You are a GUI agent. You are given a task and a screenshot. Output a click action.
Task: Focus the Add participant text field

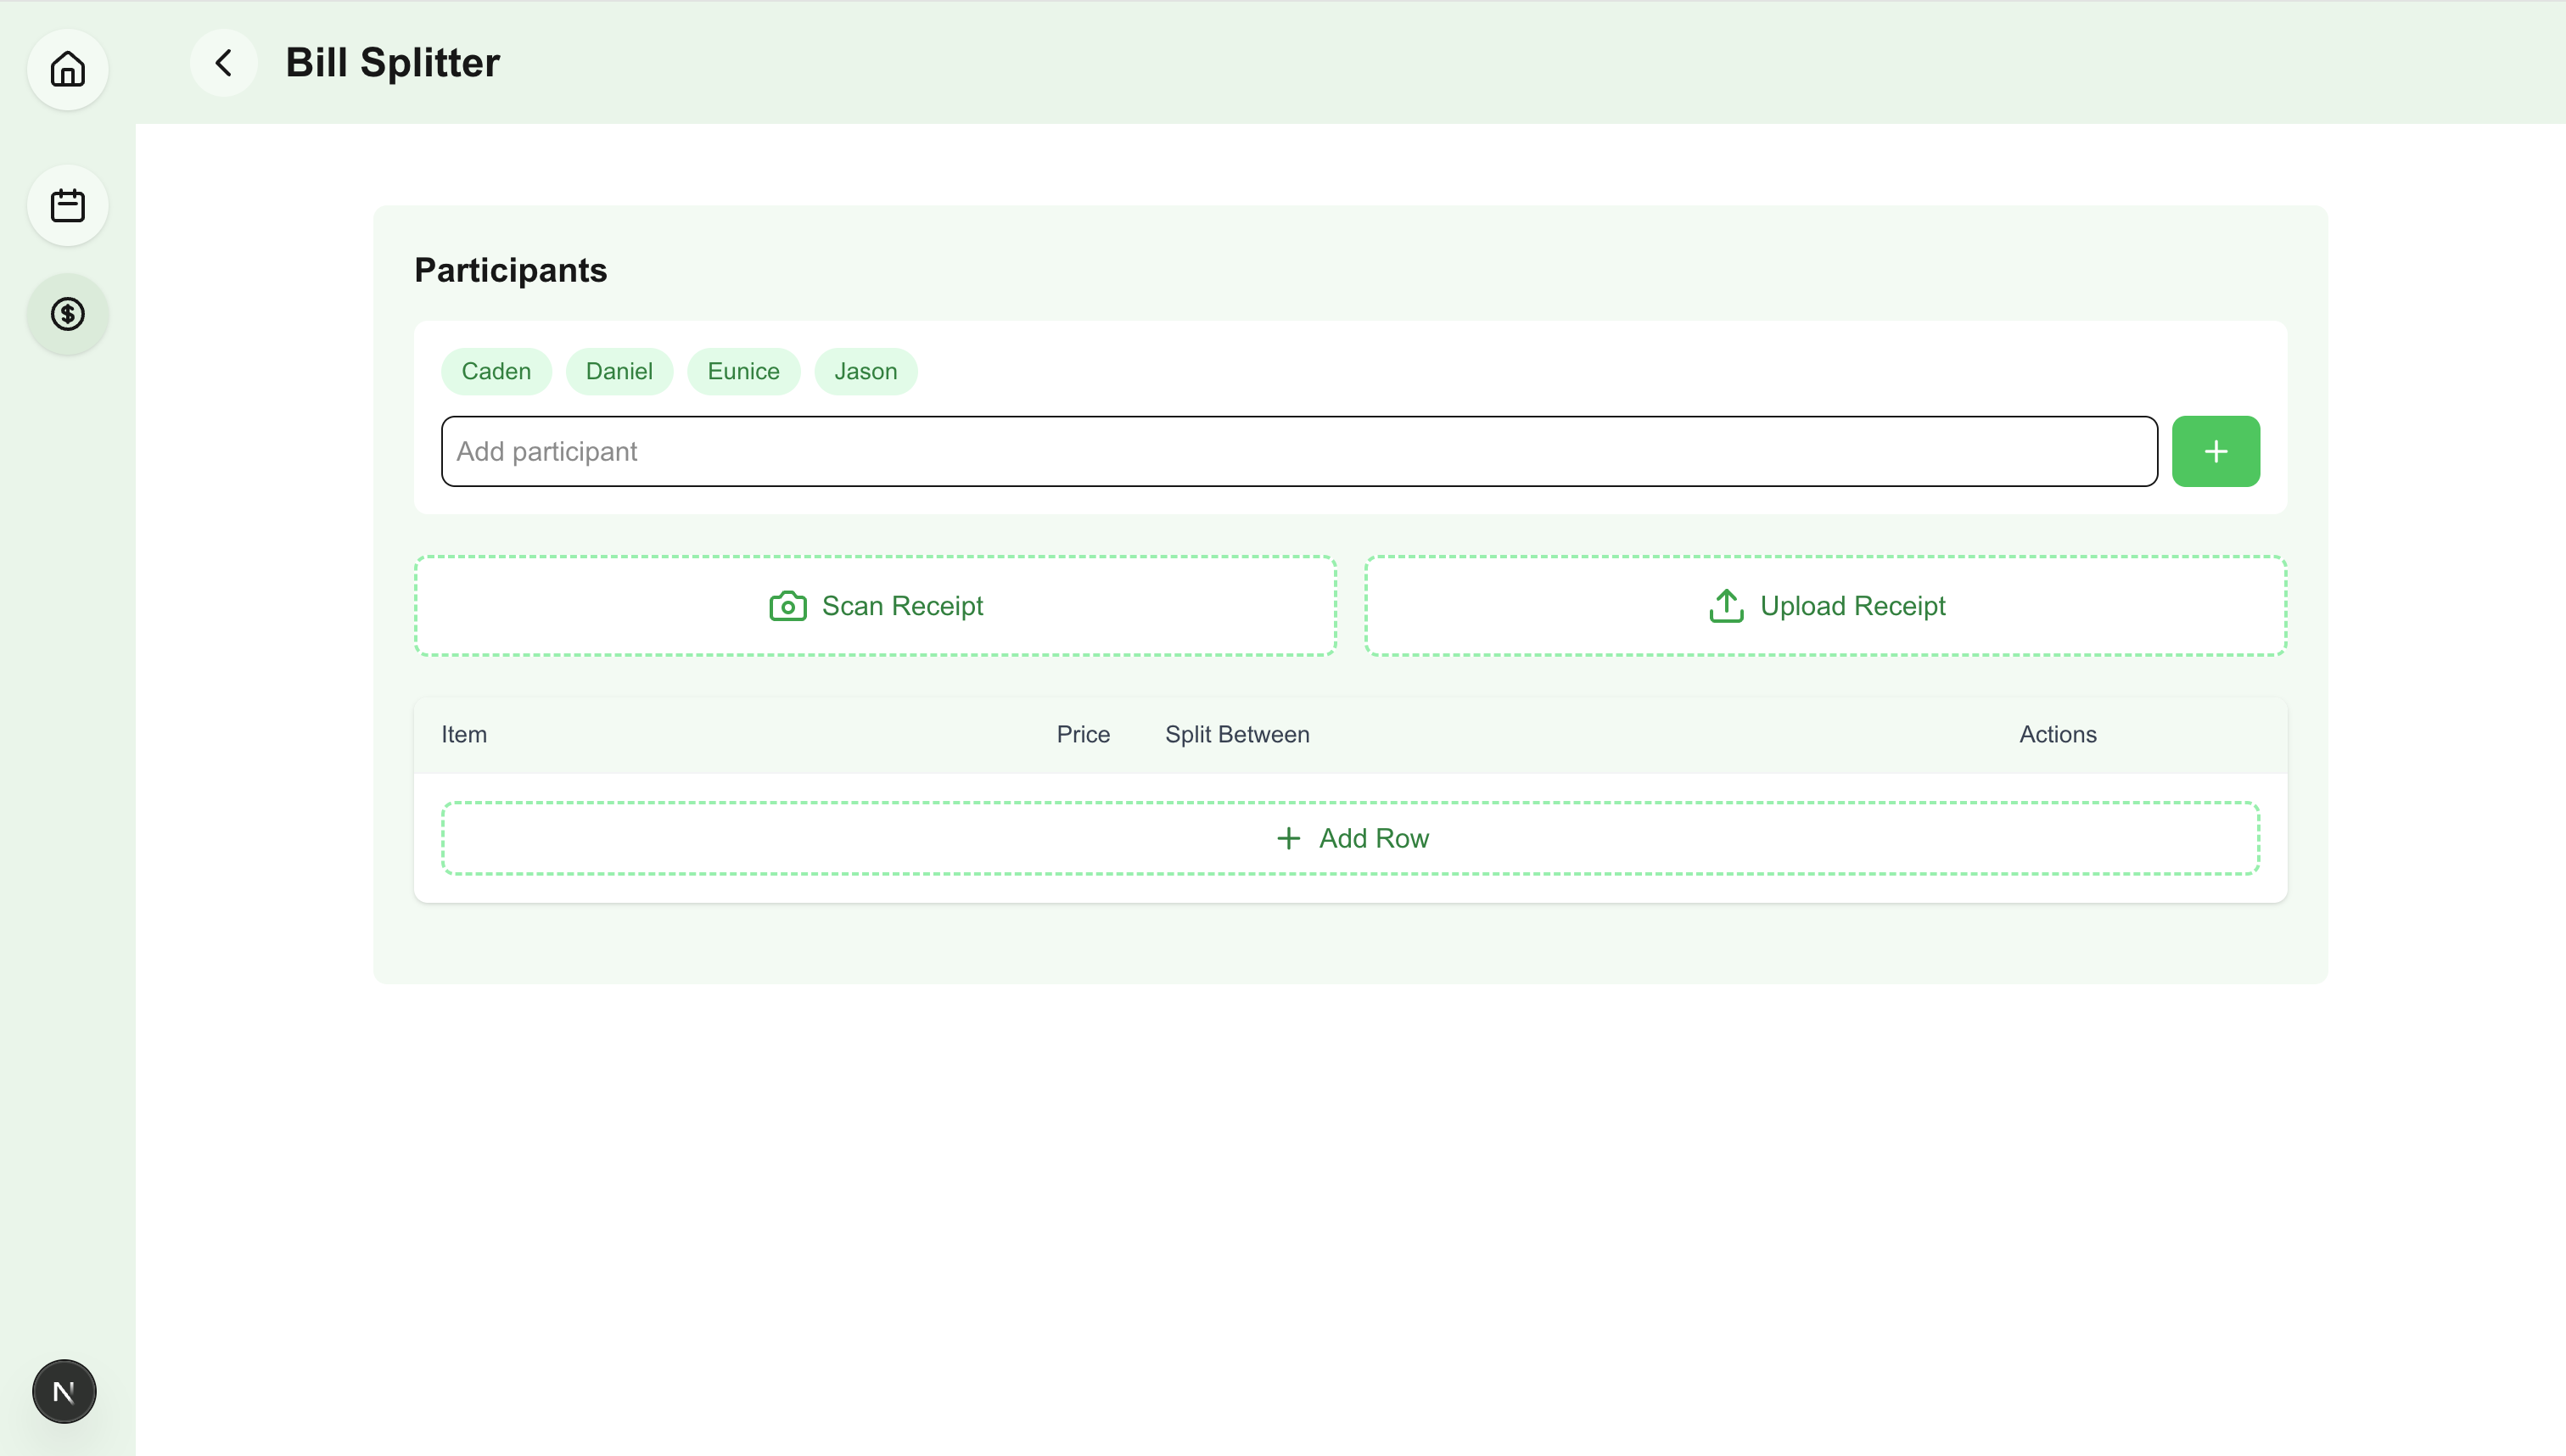(x=1298, y=451)
